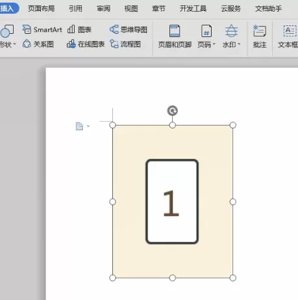Insert a SmartArt graphic

click(x=42, y=29)
